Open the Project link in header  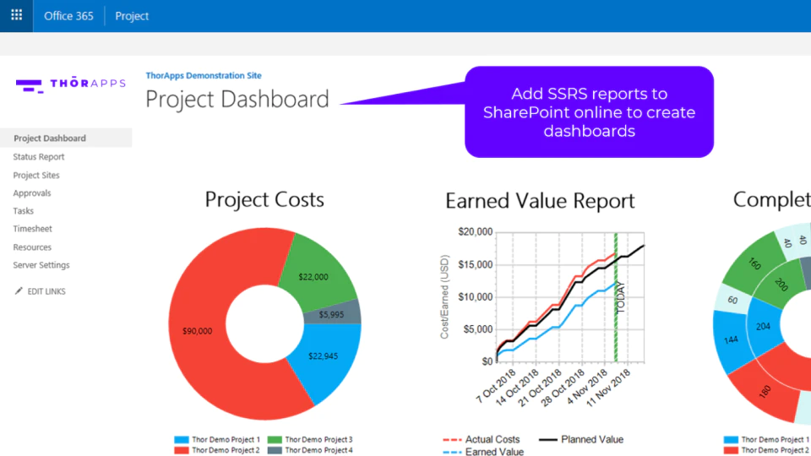pos(132,16)
